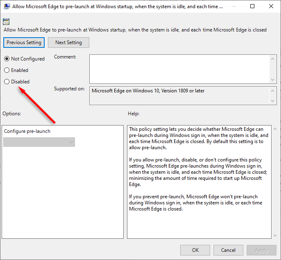
Task: Click the Supported on scroll up arrow
Action: (273, 91)
